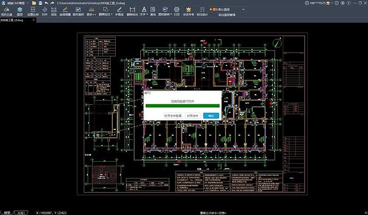This screenshot has height=215, width=368.
Task: Open the 会员专享 VIP features
Action: (188, 11)
